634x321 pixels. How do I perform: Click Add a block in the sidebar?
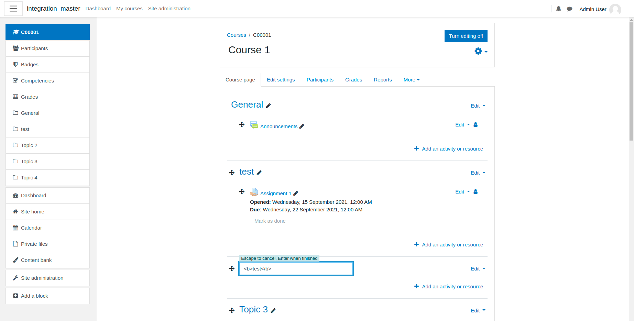[47, 296]
